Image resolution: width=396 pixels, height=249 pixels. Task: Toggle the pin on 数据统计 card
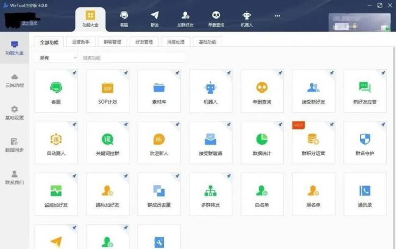tap(280, 125)
